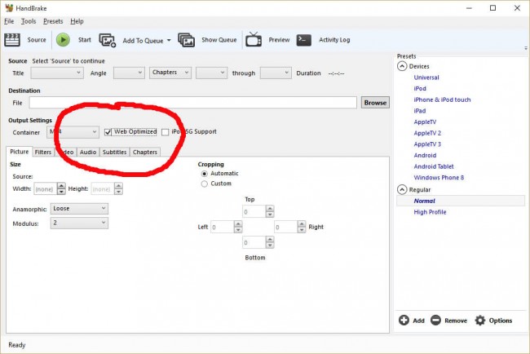Click the Source clapperboard icon

tap(12, 40)
